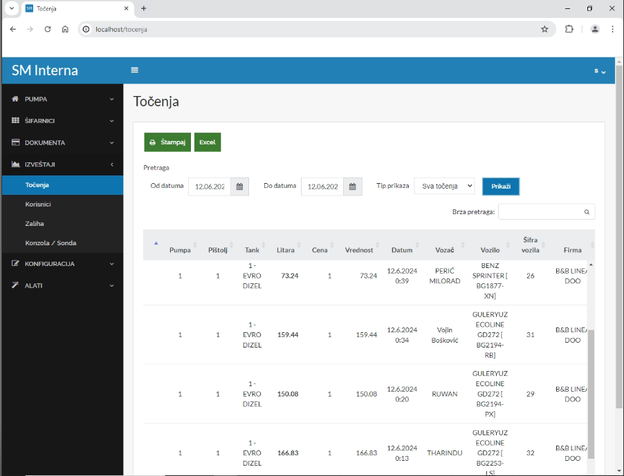Open calendar picker for Do datuma
624x476 pixels.
pyautogui.click(x=352, y=187)
